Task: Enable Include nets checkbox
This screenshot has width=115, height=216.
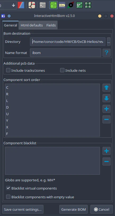Action: coord(62,70)
